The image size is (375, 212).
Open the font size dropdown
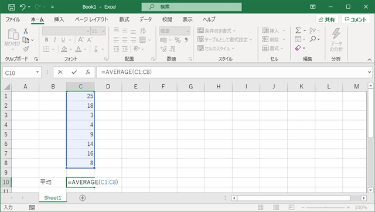pyautogui.click(x=103, y=31)
